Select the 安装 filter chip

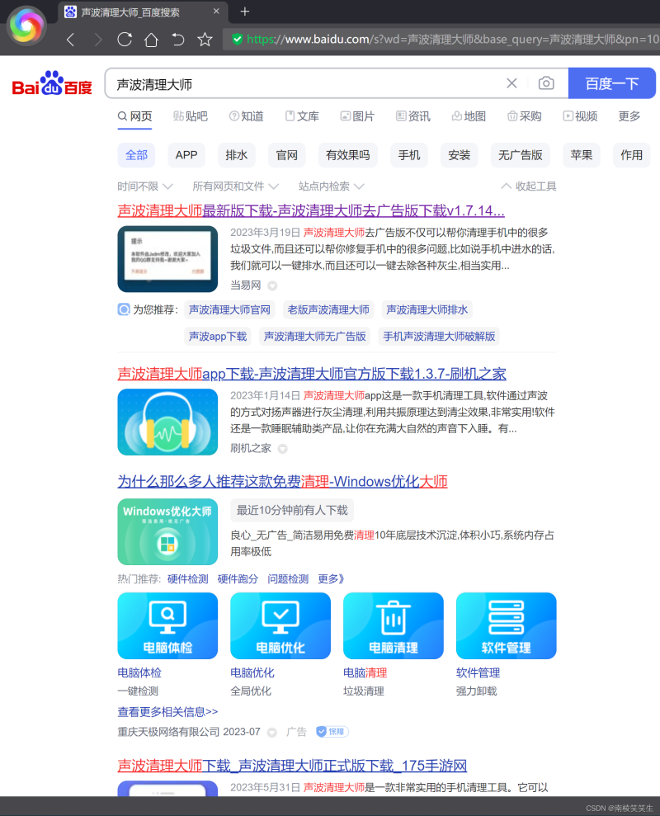pyautogui.click(x=459, y=155)
